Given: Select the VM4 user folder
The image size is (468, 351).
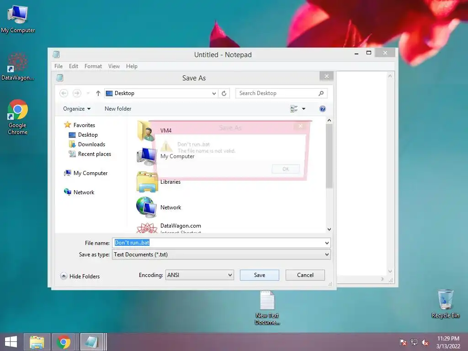Looking at the screenshot, I should (154, 130).
